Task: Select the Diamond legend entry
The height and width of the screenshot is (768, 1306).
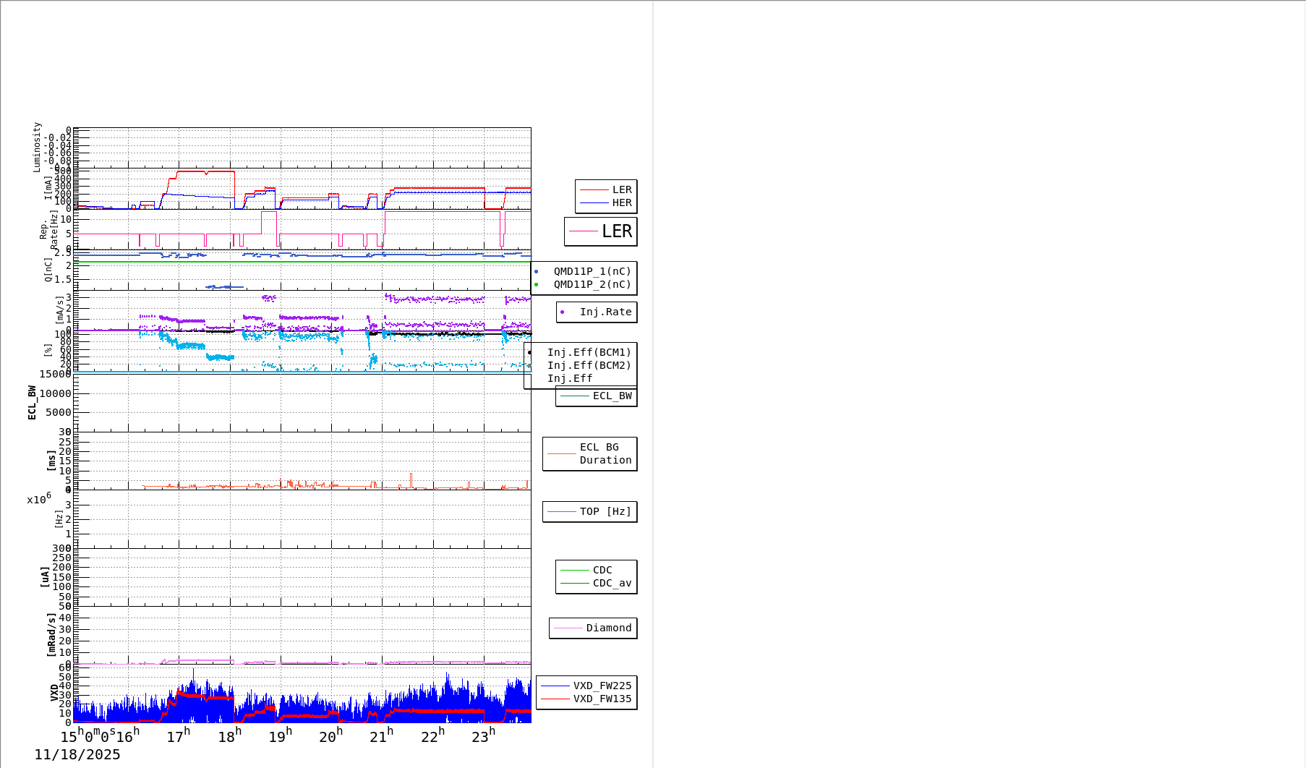Action: [x=608, y=628]
